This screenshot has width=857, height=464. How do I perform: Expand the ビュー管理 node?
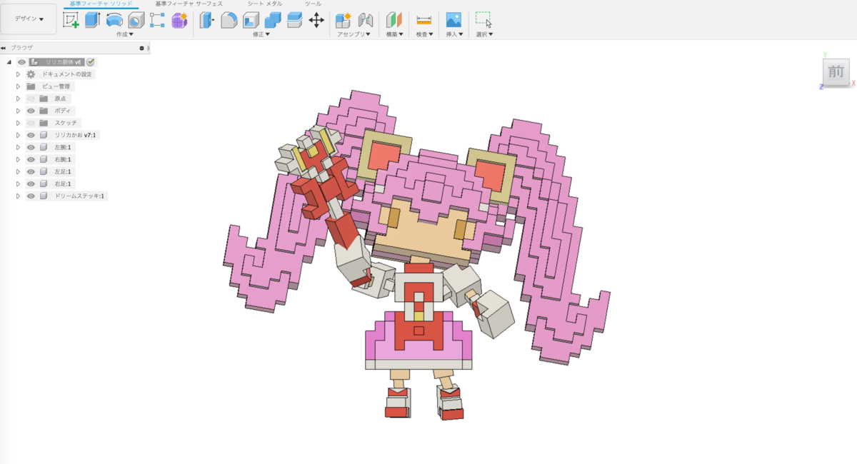19,86
